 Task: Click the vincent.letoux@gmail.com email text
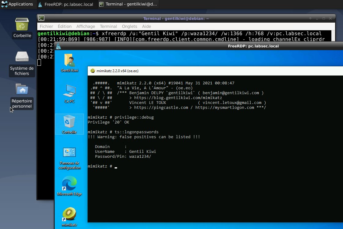232,103
